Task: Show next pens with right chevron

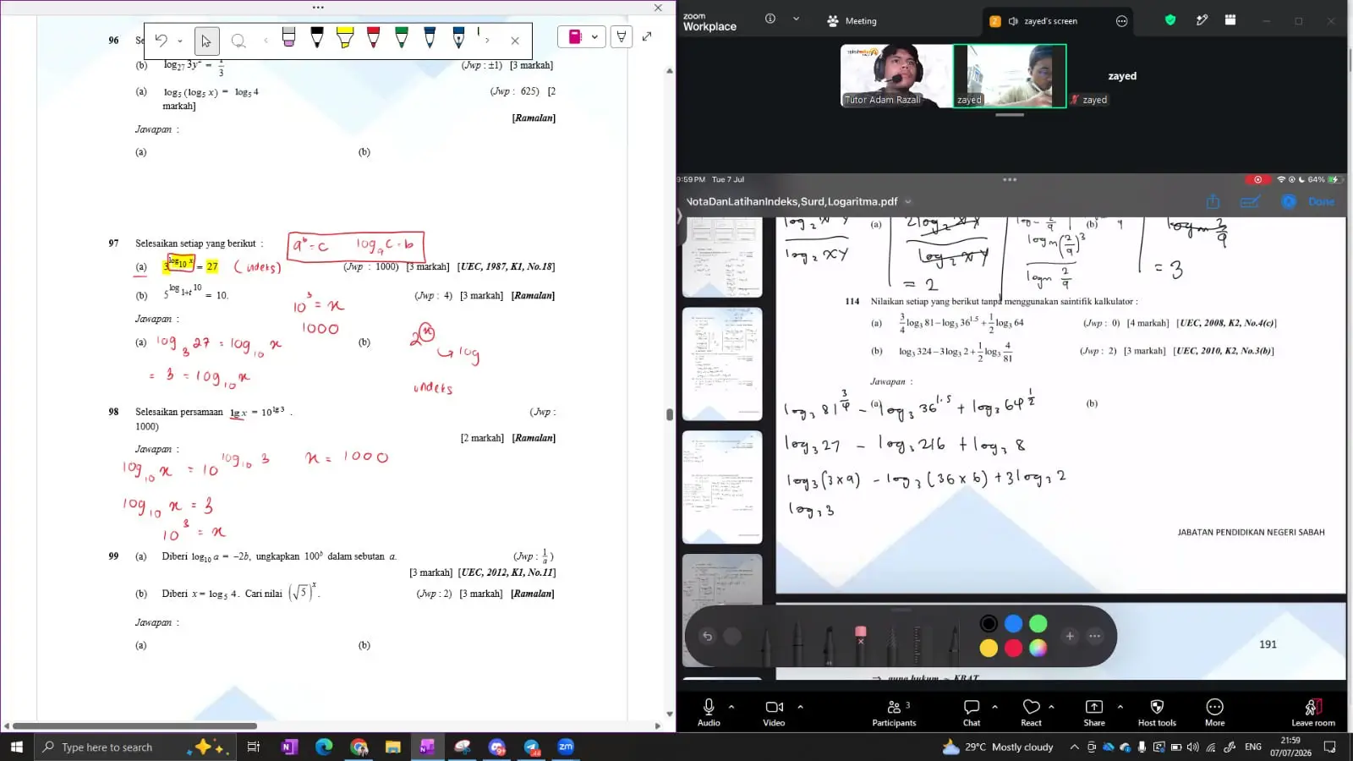Action: click(487, 40)
